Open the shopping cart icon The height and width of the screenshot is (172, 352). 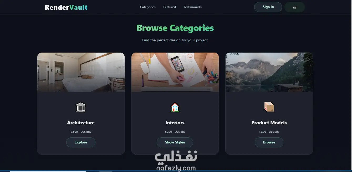295,7
